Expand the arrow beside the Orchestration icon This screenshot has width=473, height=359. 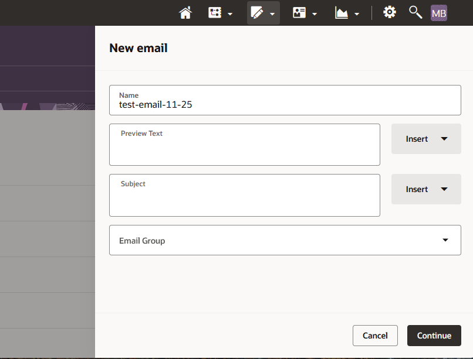click(x=230, y=14)
